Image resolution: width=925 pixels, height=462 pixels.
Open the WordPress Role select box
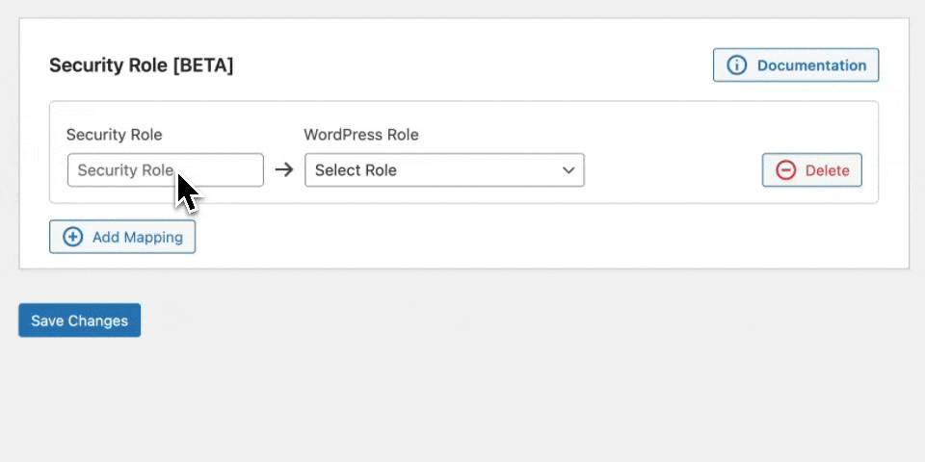pos(443,170)
